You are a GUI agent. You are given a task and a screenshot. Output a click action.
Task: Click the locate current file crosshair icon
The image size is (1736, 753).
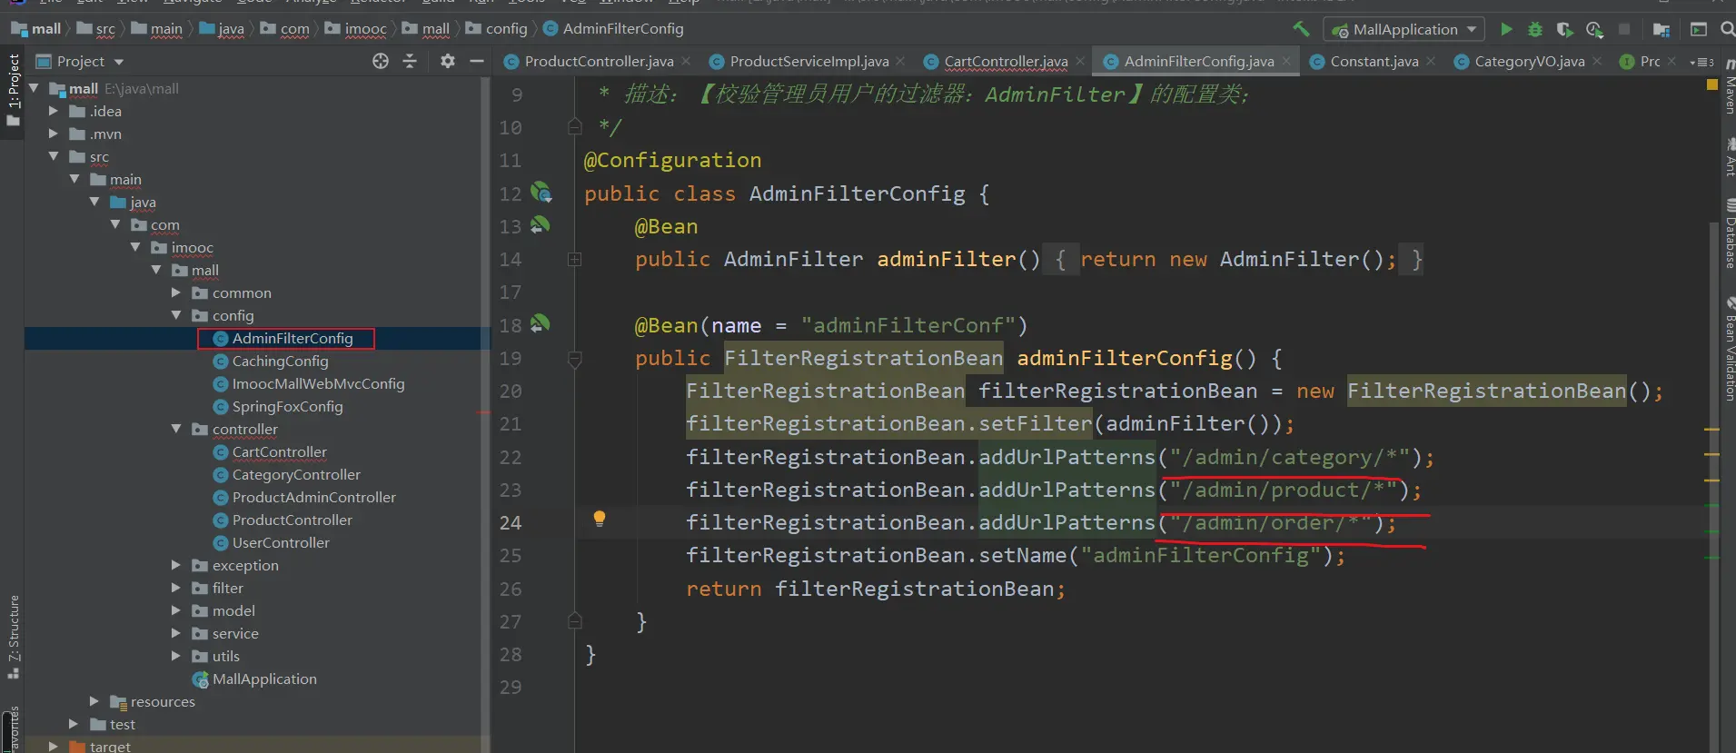tap(381, 61)
